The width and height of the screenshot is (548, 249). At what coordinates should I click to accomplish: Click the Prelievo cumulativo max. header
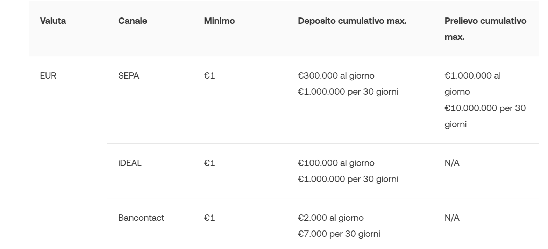point(485,29)
